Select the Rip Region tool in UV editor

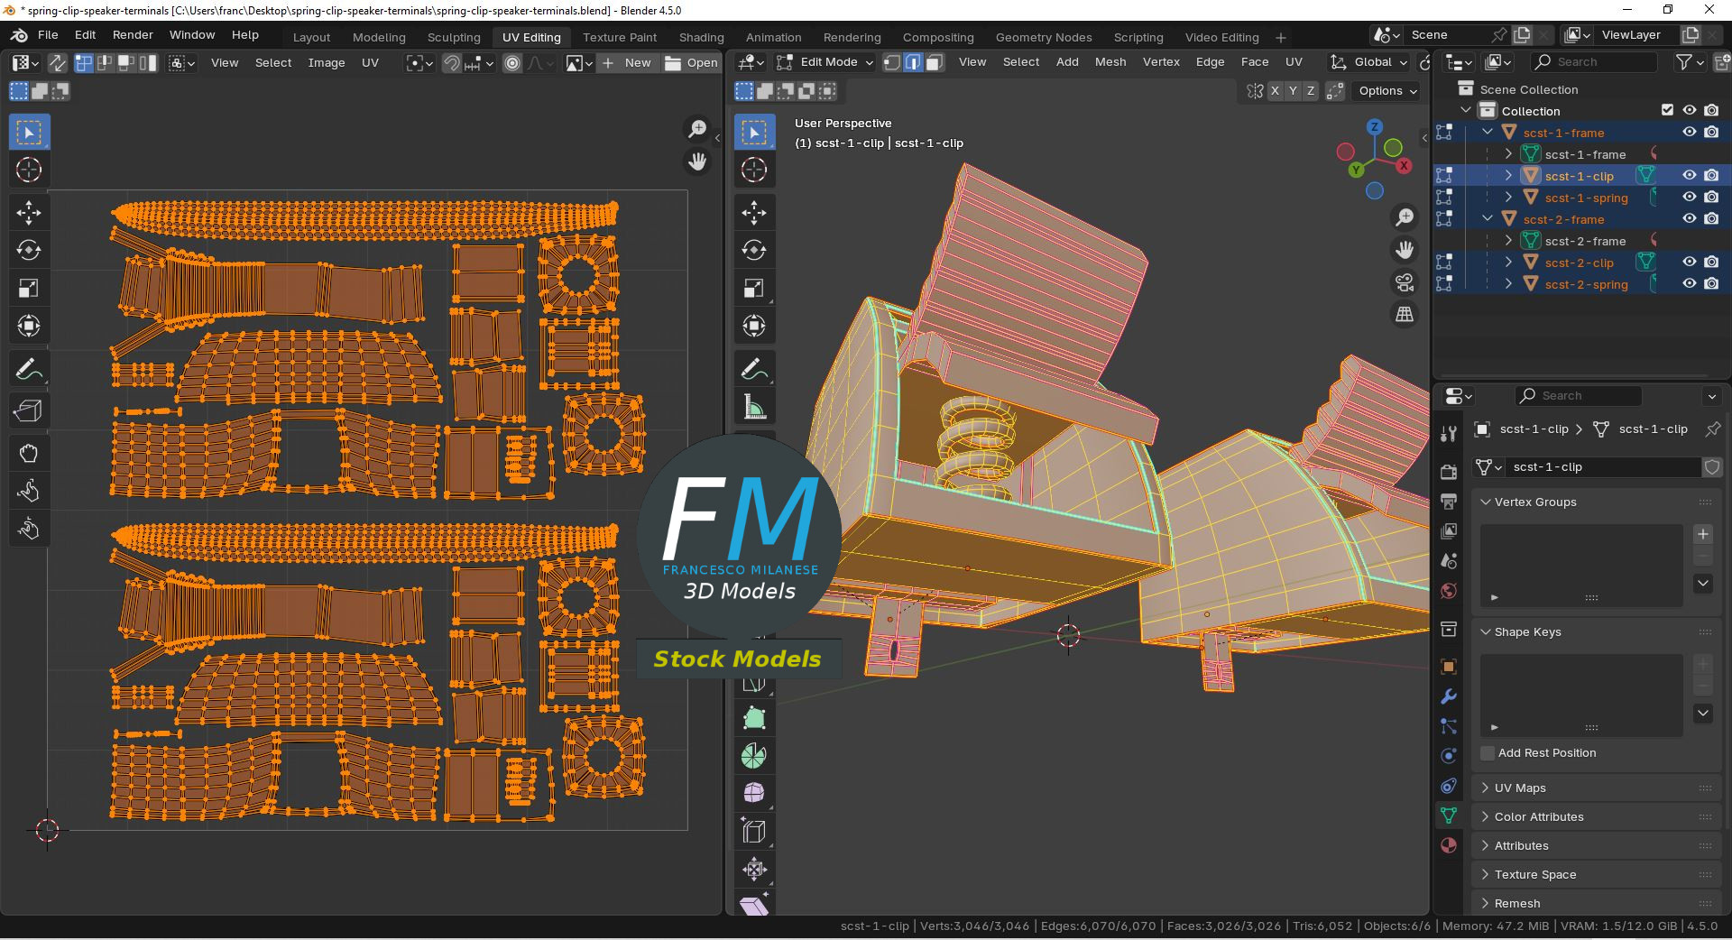pyautogui.click(x=28, y=411)
